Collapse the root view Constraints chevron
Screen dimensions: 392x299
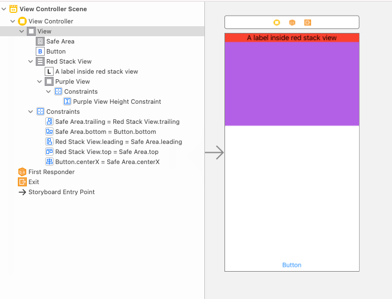click(x=31, y=112)
